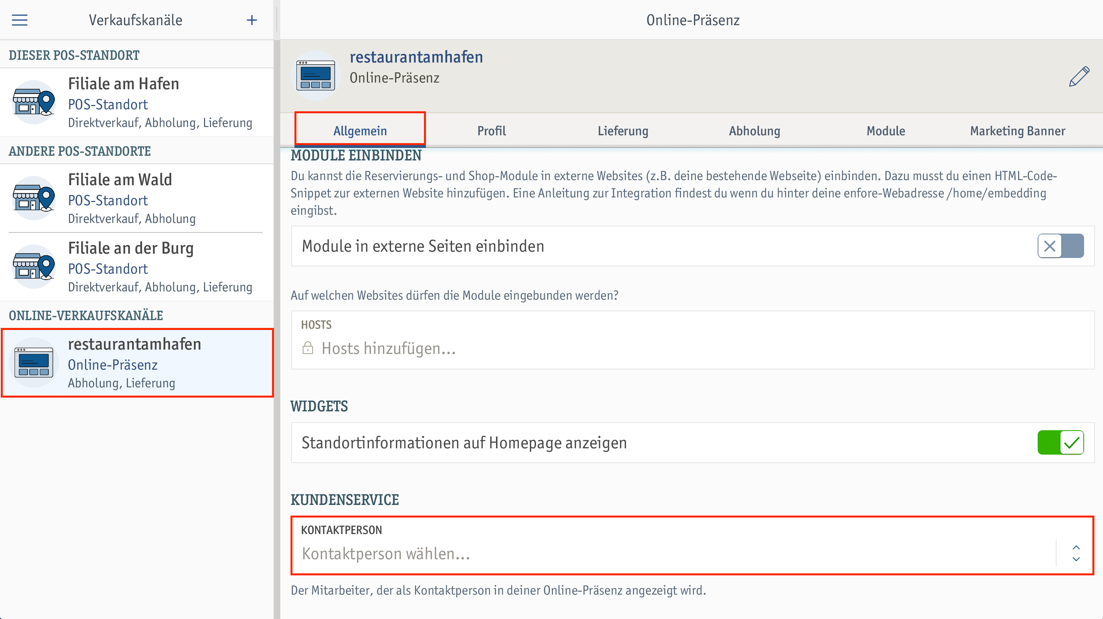The width and height of the screenshot is (1103, 619).
Task: Click the Verkaufskanäle panel title
Action: pyautogui.click(x=135, y=20)
